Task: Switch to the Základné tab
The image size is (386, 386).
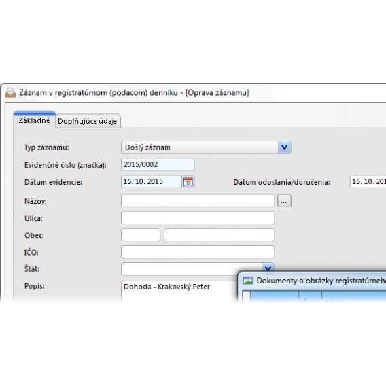Action: click(x=34, y=120)
